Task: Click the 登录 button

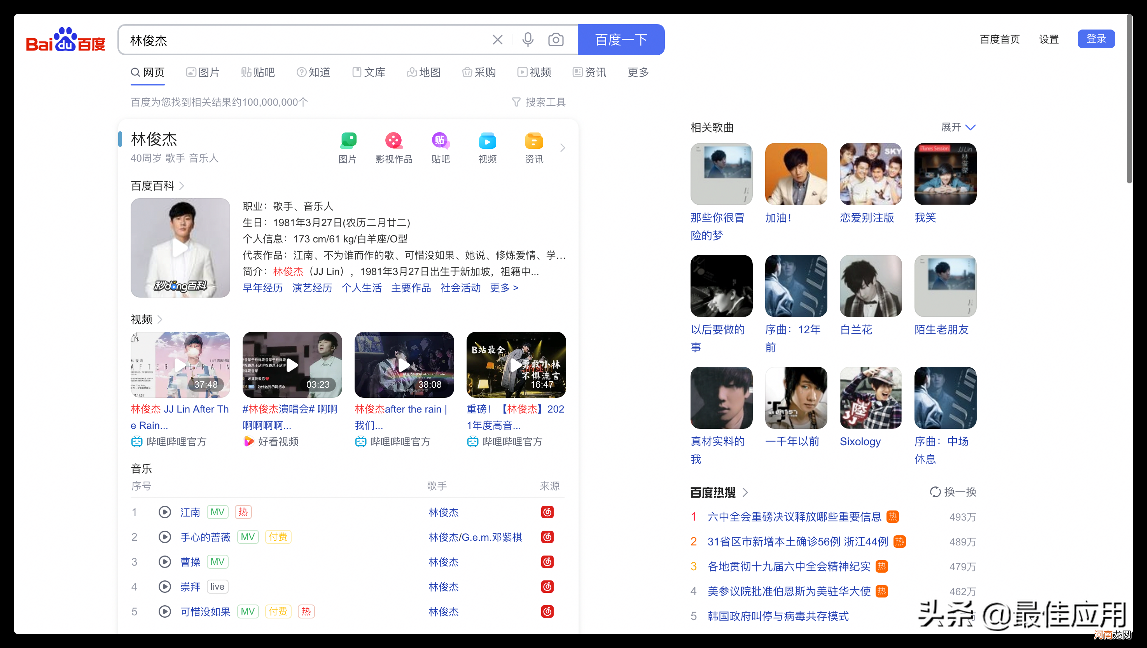Action: [1096, 39]
